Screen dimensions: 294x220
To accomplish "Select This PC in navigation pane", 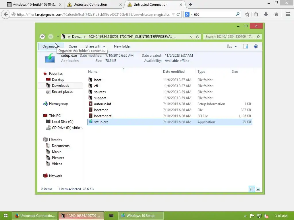I will (55, 116).
